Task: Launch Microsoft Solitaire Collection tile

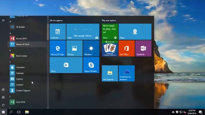Action: tap(110, 48)
